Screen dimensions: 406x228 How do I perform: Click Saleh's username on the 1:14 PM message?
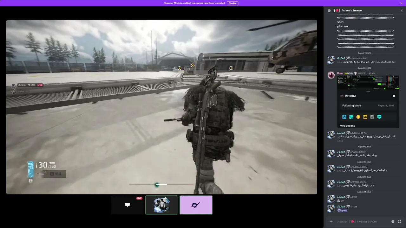tap(341, 206)
